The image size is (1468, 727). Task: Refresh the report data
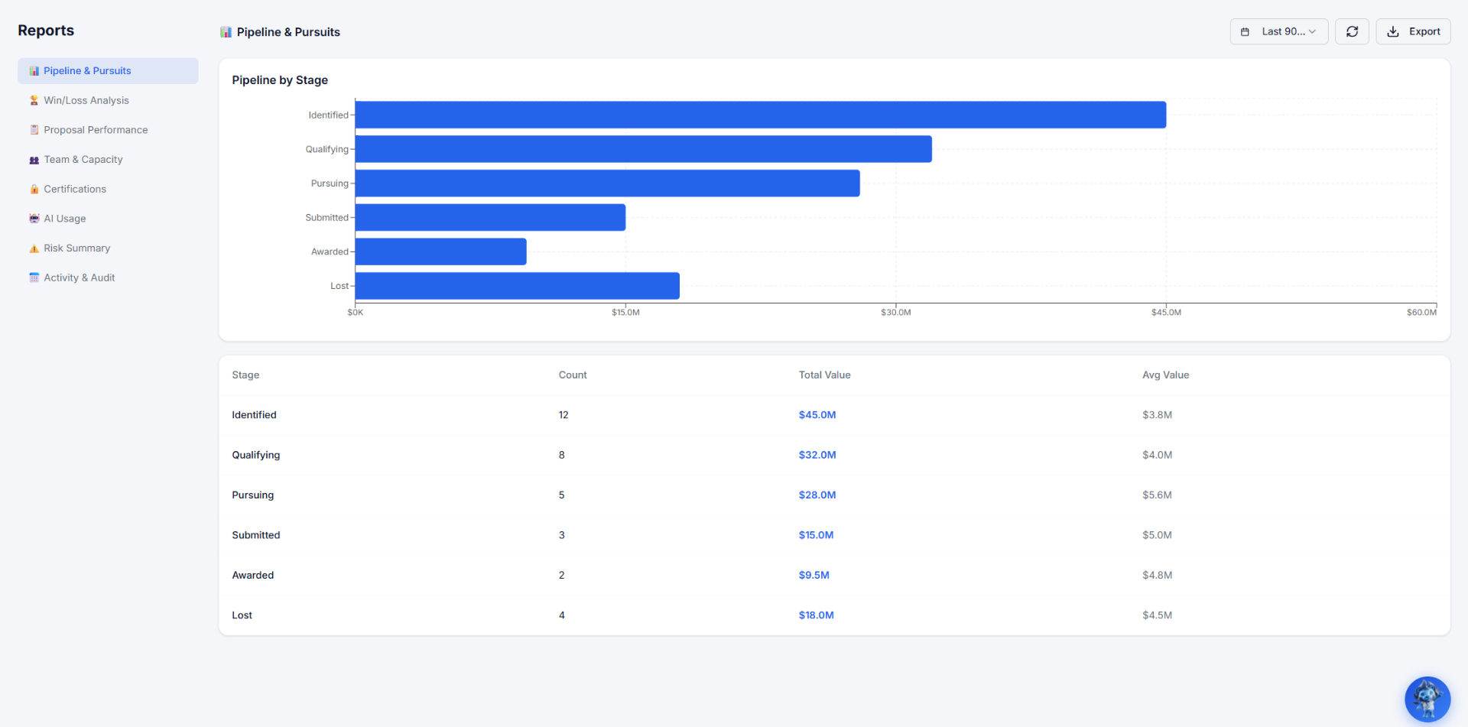coord(1352,31)
